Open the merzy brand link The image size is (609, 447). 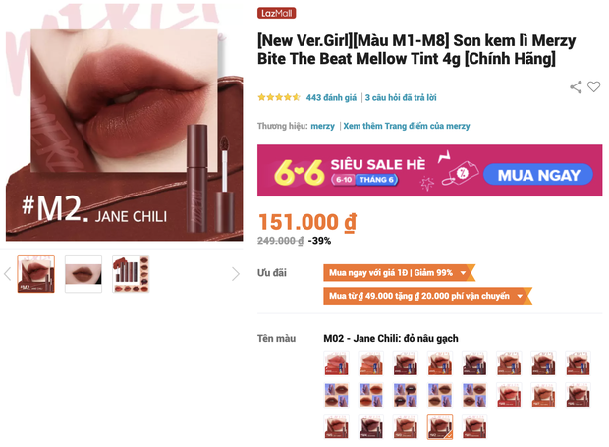coord(322,126)
